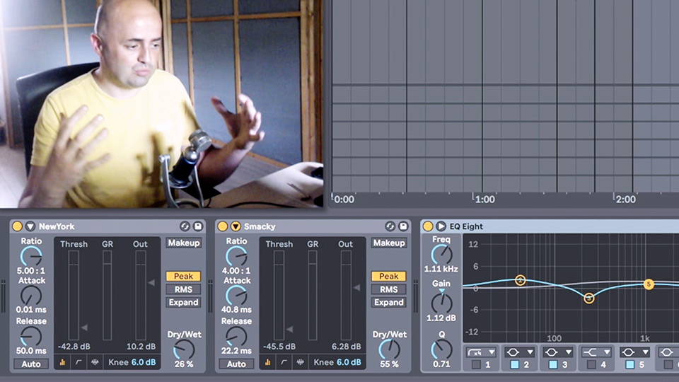Disable EQ band 3 activator

pos(553,365)
